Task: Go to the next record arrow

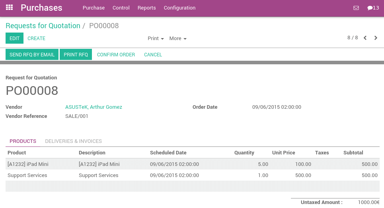Action: (376, 38)
